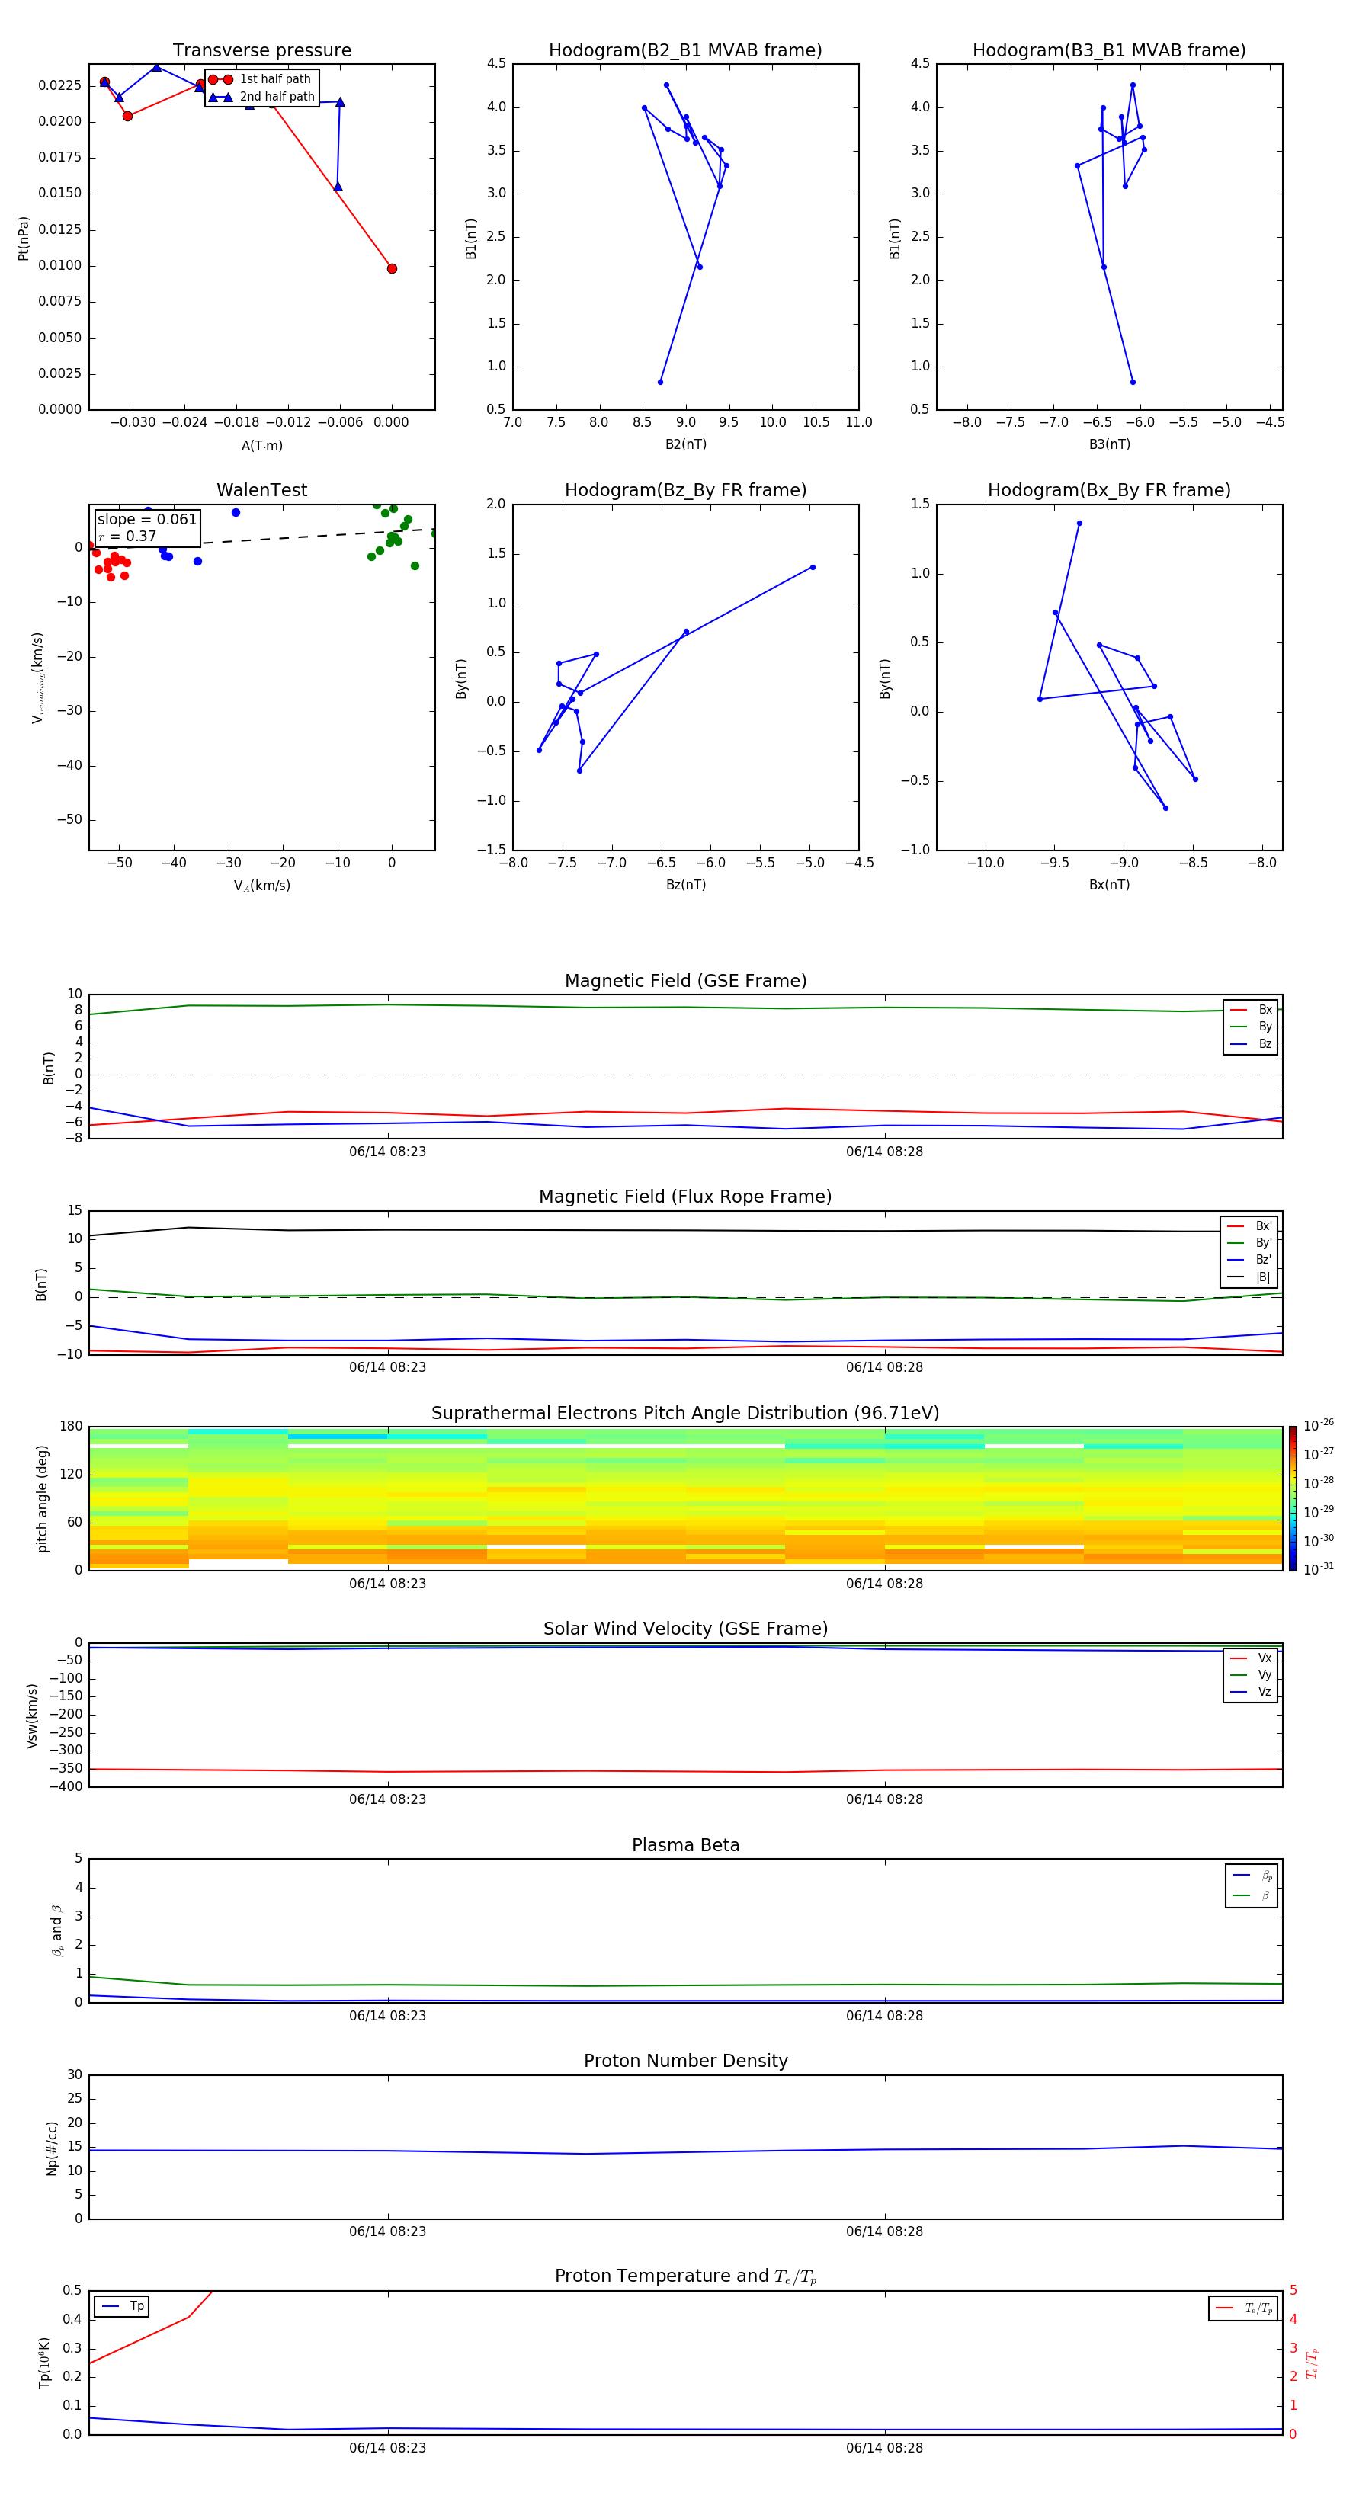Click the 'Transverse pressure' plot title
Screen dimensions: 1372x2515
(261, 51)
